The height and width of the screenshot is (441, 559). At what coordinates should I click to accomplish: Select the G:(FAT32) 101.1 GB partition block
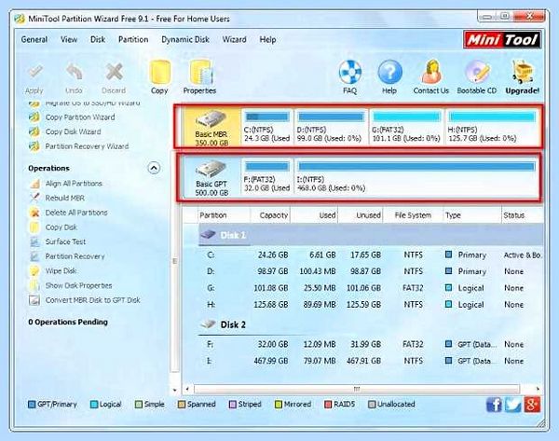click(406, 127)
